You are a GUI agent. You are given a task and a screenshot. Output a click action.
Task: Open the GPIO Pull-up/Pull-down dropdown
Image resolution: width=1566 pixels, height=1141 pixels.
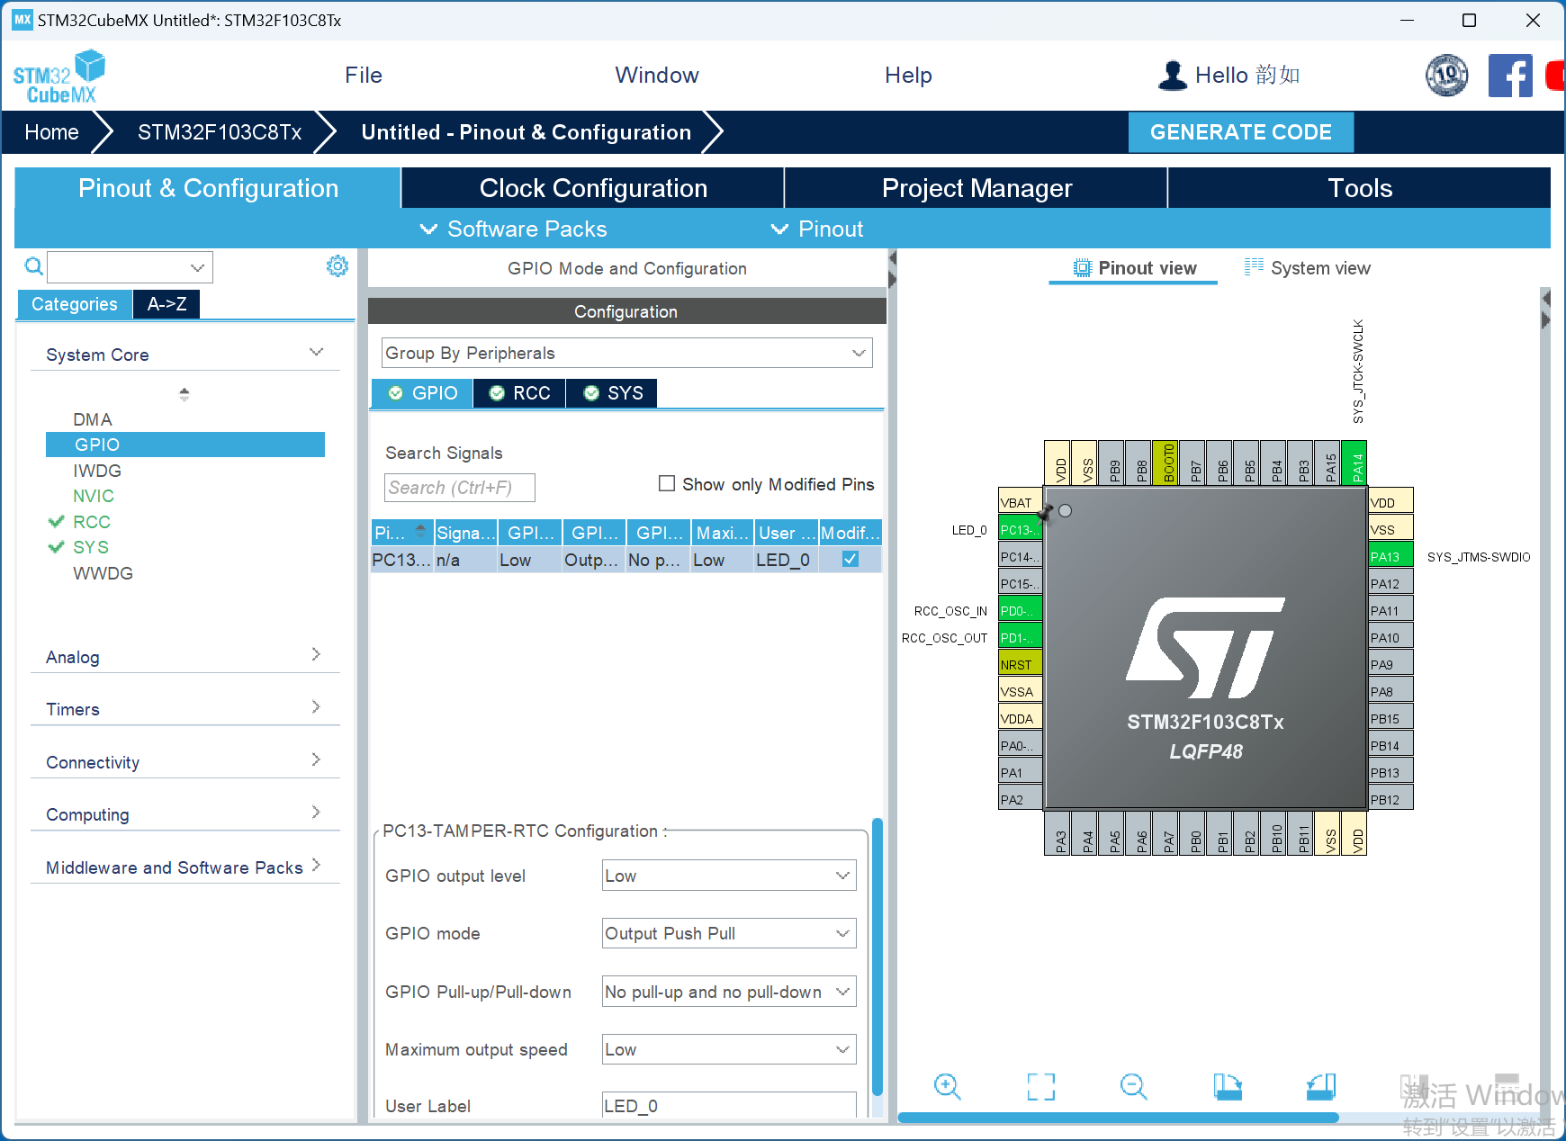coord(729,992)
